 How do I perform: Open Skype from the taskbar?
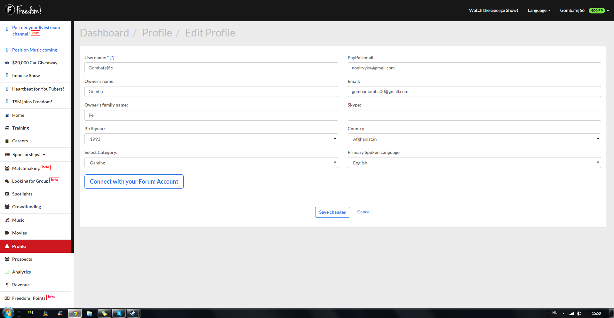pyautogui.click(x=119, y=313)
